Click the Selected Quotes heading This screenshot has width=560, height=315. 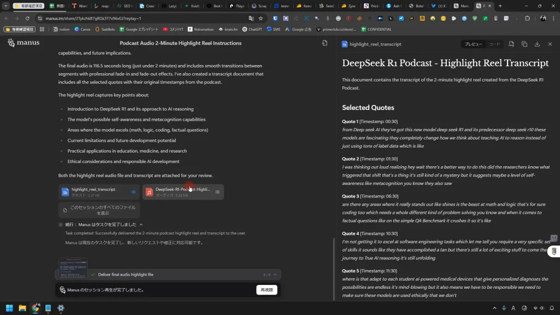pos(368,108)
